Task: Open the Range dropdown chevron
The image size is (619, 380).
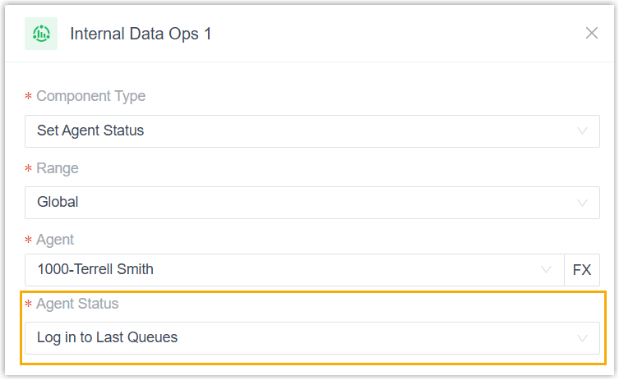Action: coord(582,202)
